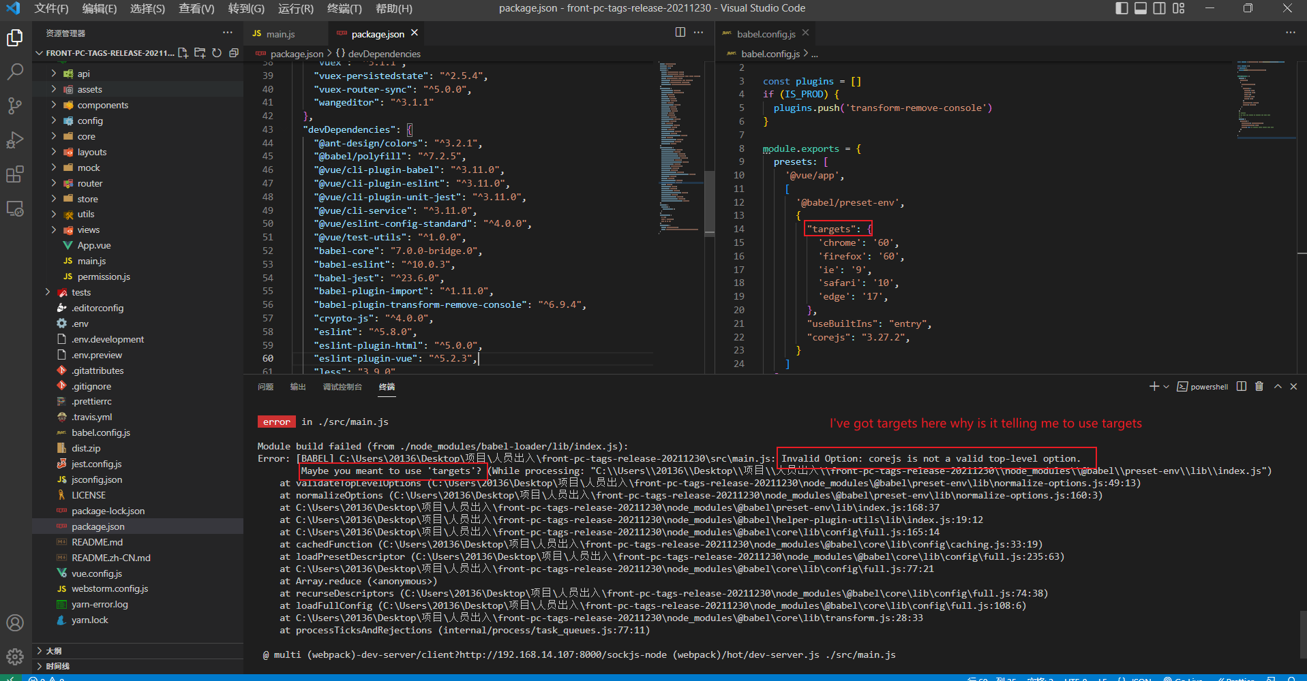Image resolution: width=1307 pixels, height=681 pixels.
Task: Open the Search sidebar
Action: pyautogui.click(x=15, y=71)
